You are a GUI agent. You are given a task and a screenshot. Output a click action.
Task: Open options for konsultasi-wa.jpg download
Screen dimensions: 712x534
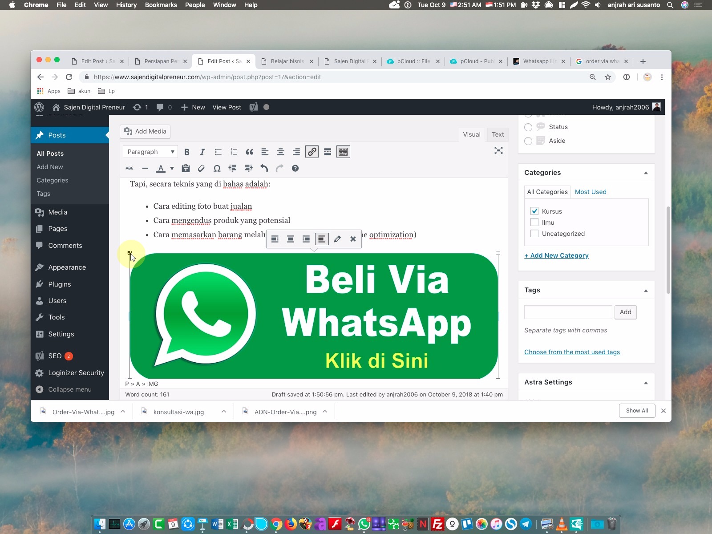click(x=224, y=412)
